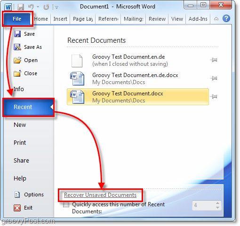Image resolution: width=240 pixels, height=226 pixels.
Task: Increase recent documents count with up arrow
Action: tap(217, 203)
